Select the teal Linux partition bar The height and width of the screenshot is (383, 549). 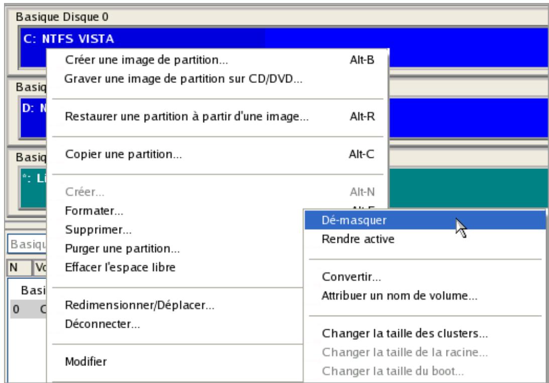pyautogui.click(x=469, y=188)
